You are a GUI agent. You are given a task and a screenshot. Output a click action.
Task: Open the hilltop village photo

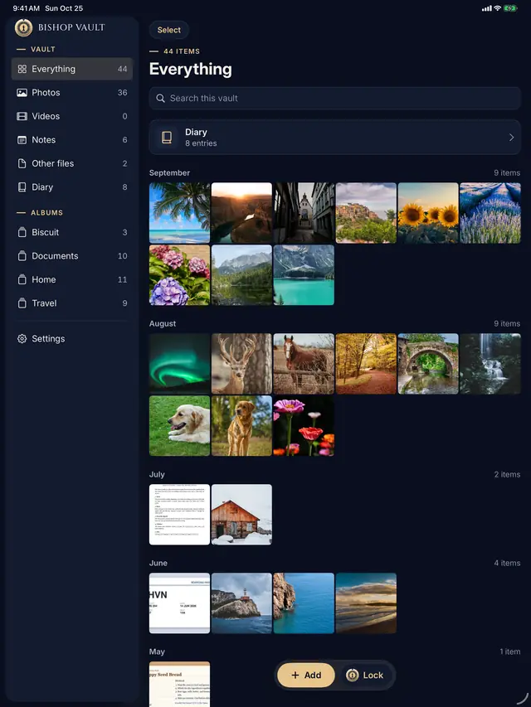366,213
